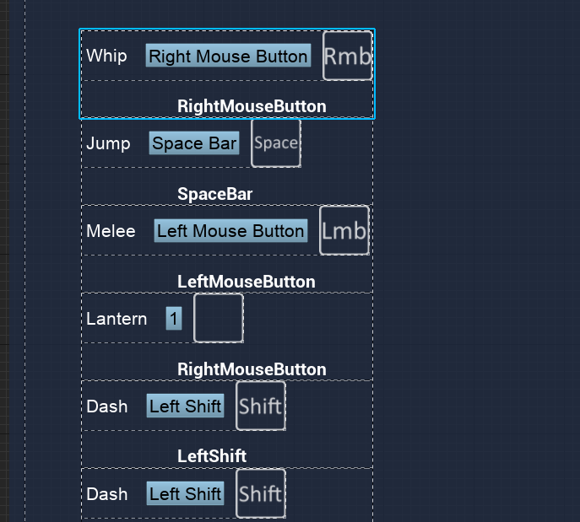The width and height of the screenshot is (580, 522).
Task: Click the Lantern binding button labeled 1
Action: [x=173, y=318]
